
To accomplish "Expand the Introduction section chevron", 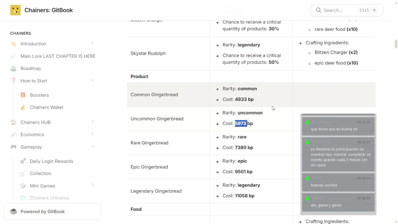I will click(x=92, y=44).
